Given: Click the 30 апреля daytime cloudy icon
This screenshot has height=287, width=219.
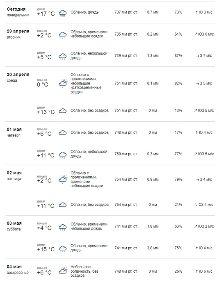Looking at the screenshot, I should pyautogui.click(x=62, y=111).
